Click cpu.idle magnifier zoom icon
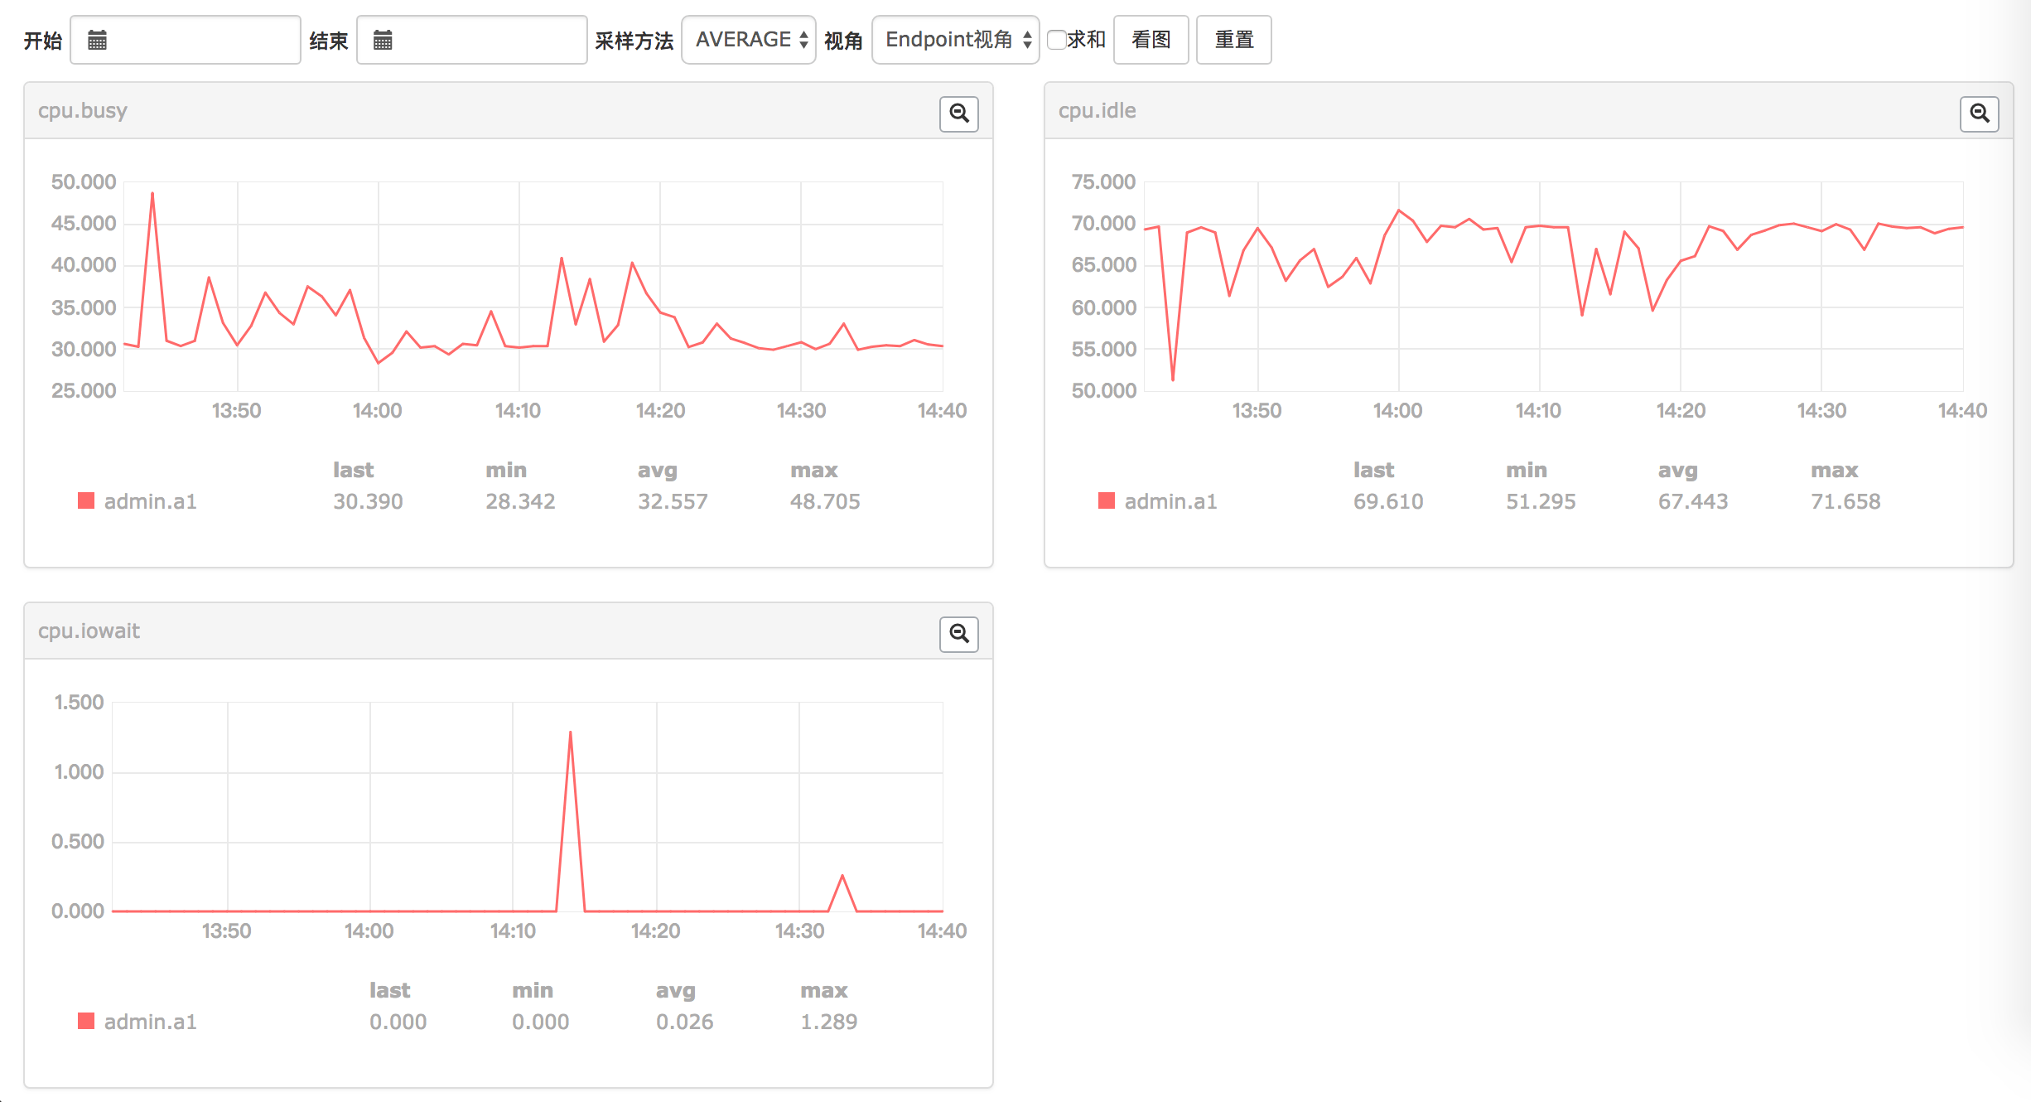 pyautogui.click(x=1979, y=114)
